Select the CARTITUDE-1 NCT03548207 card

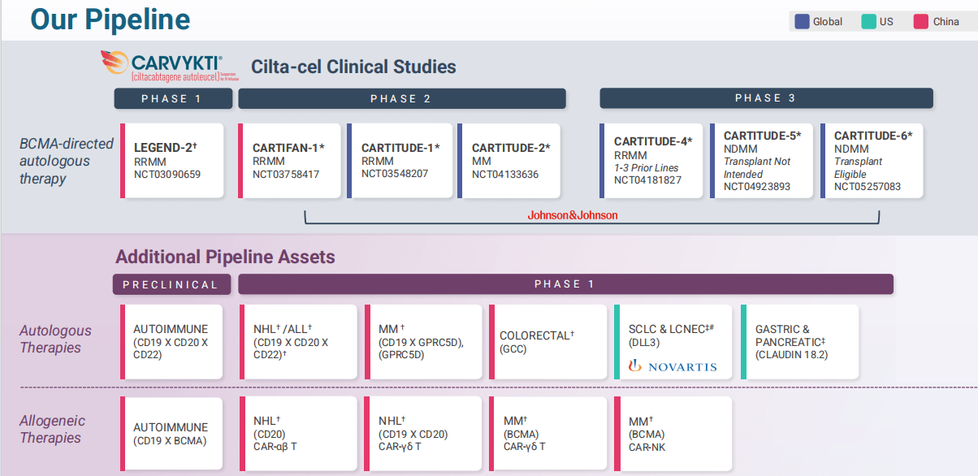pyautogui.click(x=400, y=161)
